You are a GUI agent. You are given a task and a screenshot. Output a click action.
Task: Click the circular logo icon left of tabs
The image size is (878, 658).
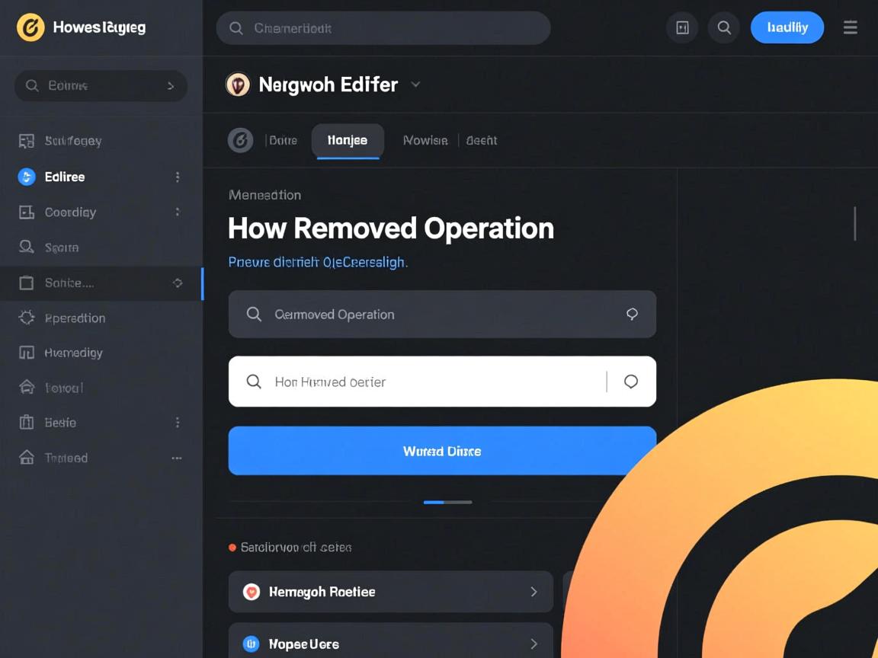[240, 140]
